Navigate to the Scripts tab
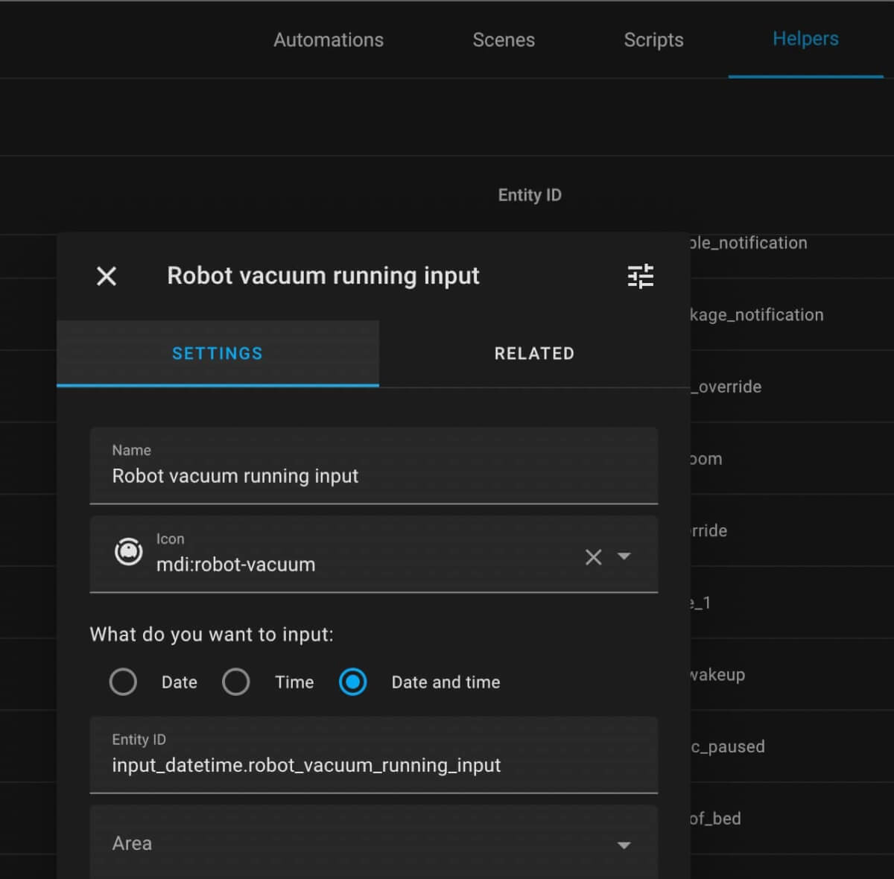 [653, 40]
